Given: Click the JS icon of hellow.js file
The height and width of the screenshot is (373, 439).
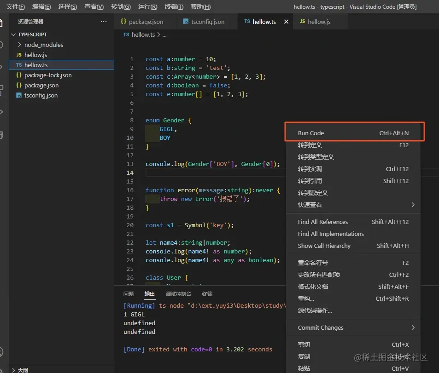Looking at the screenshot, I should pyautogui.click(x=19, y=55).
